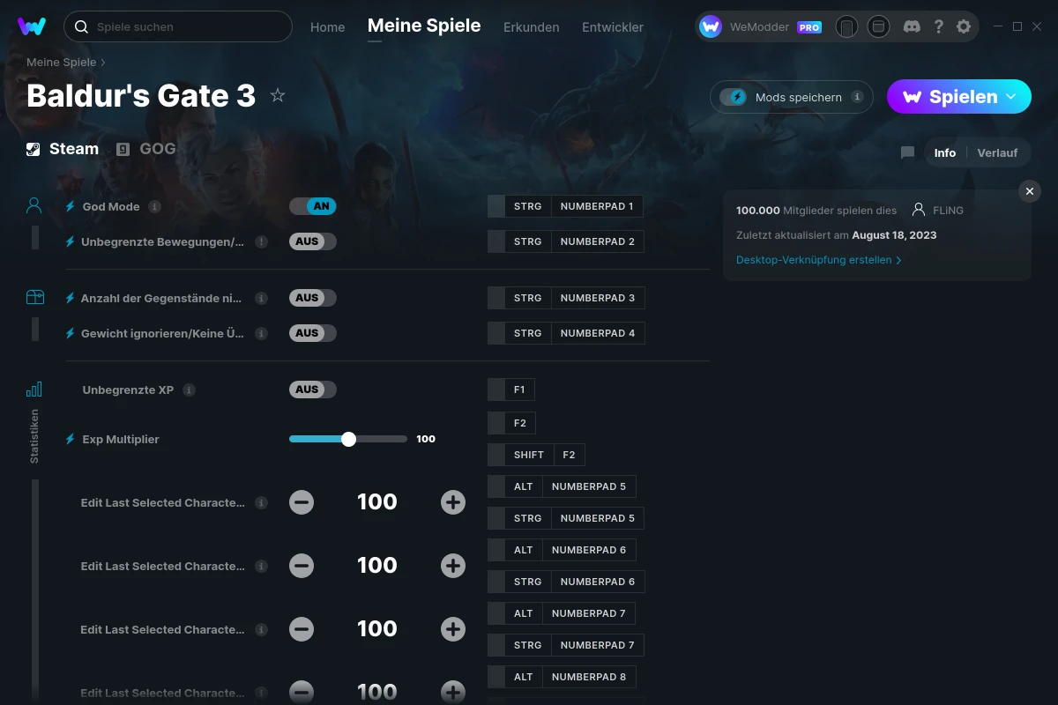The image size is (1058, 705).
Task: Show info for God Mode cheat
Action: pyautogui.click(x=154, y=206)
